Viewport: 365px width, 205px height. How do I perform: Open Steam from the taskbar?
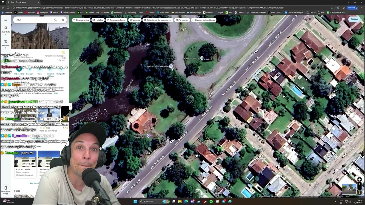(x=198, y=202)
